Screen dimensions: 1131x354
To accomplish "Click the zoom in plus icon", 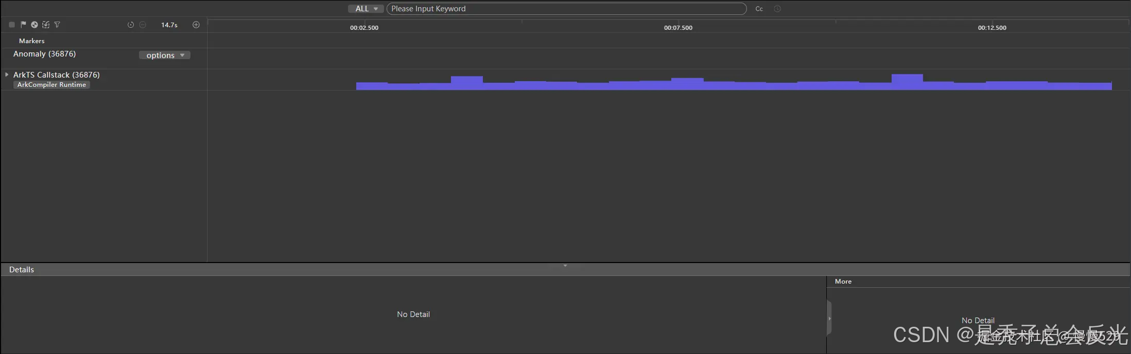I will (196, 25).
